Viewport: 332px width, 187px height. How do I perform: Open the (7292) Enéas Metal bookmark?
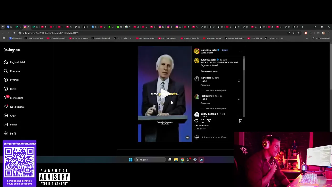(x=57, y=38)
